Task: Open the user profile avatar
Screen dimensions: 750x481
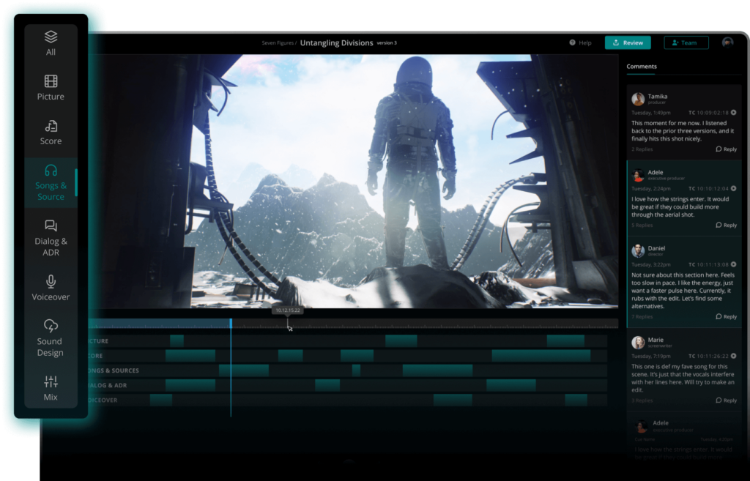Action: coord(727,42)
